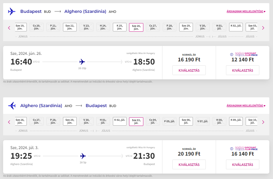This screenshot has width=273, height=179.
Task: Select the outbound date K 25, jún.
Action: 119,27
